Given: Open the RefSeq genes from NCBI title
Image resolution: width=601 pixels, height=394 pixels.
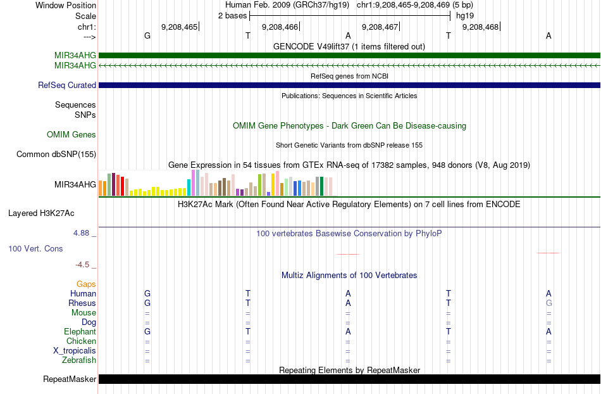Looking at the screenshot, I should pyautogui.click(x=349, y=76).
